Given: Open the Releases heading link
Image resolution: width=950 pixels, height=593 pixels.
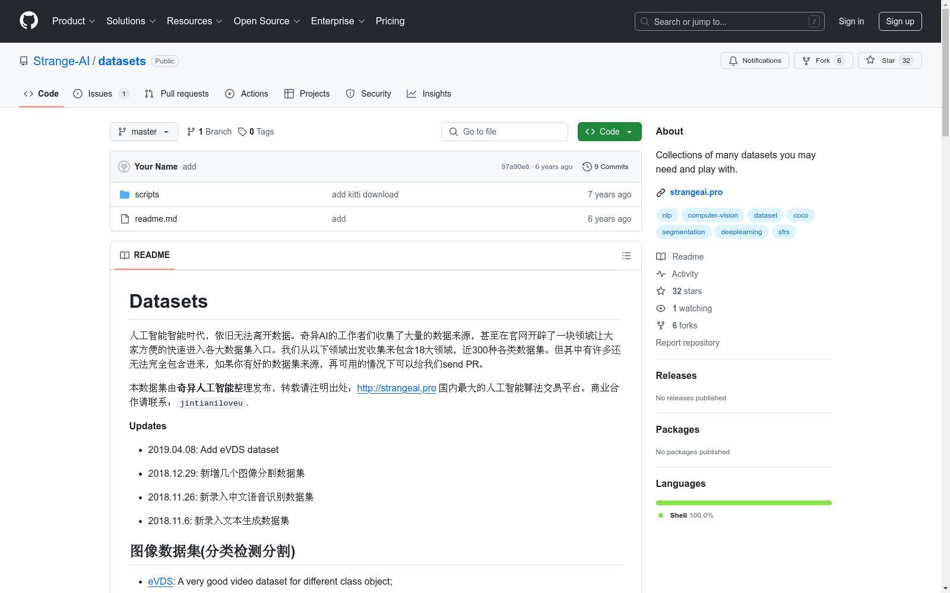Looking at the screenshot, I should click(676, 375).
